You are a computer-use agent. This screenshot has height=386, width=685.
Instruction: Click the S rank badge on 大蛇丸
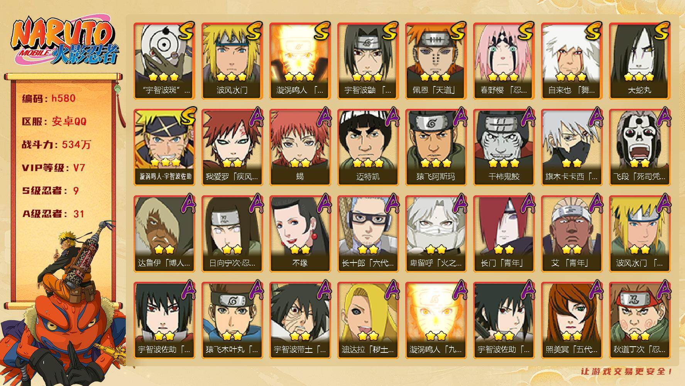(660, 31)
